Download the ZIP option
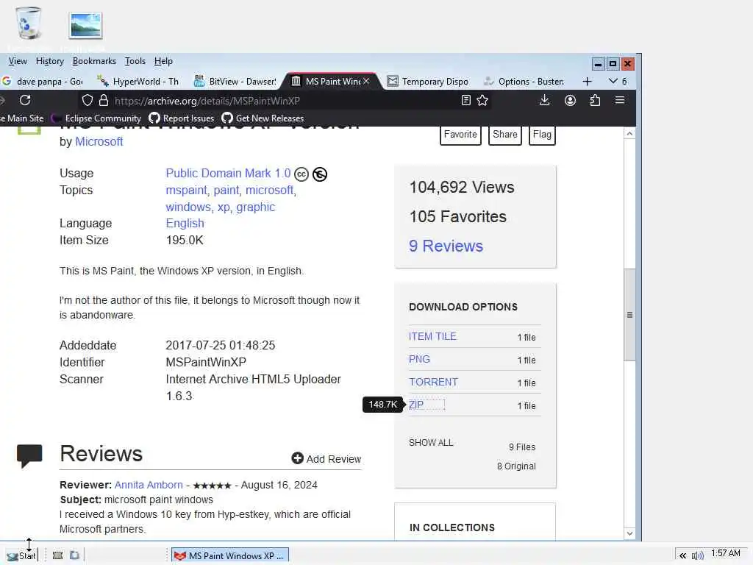 coord(416,405)
